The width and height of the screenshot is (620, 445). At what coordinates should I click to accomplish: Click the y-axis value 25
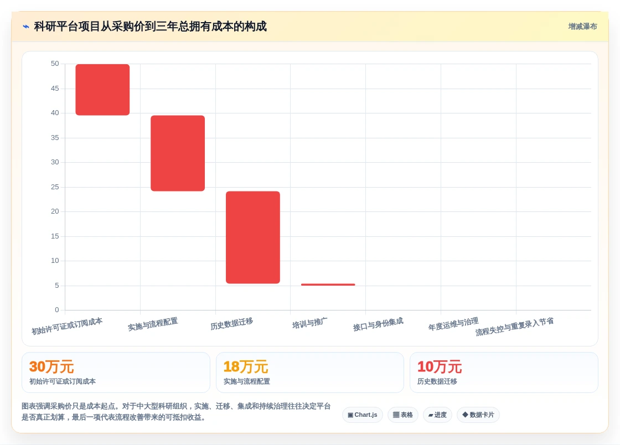pos(55,187)
